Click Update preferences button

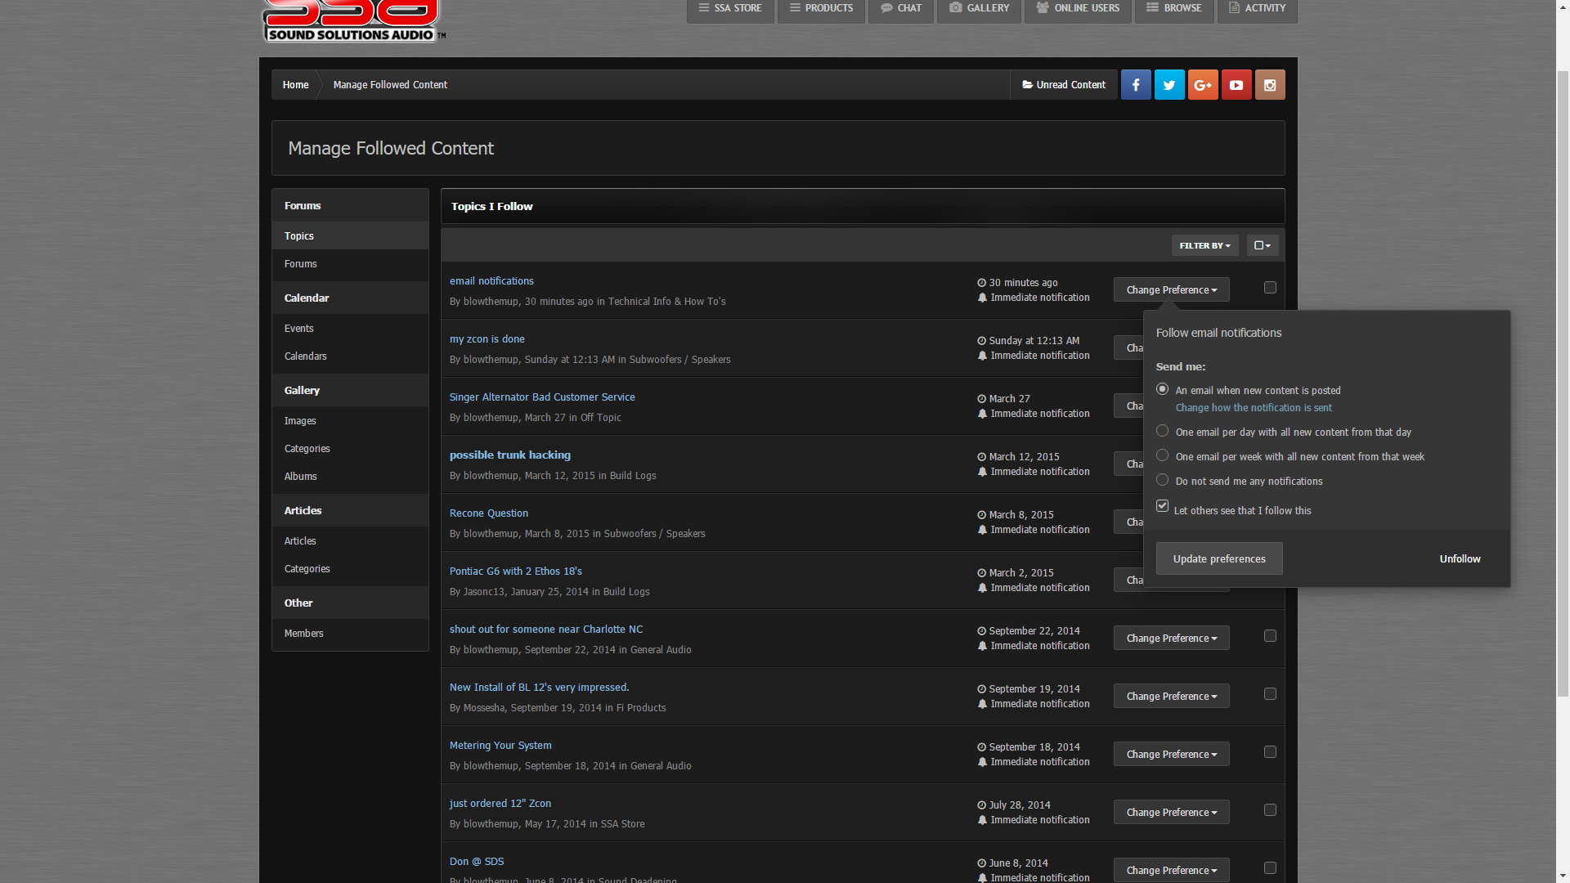coord(1219,559)
